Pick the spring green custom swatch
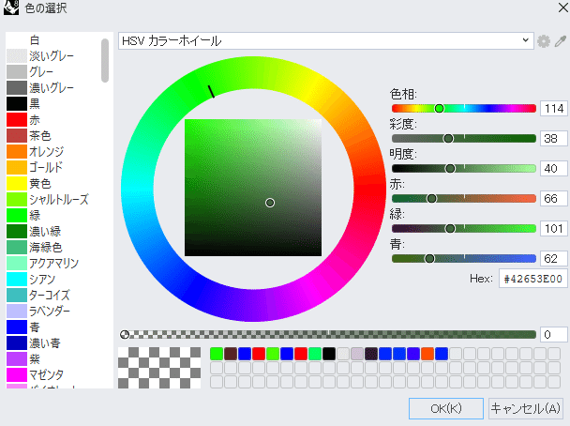Image resolution: width=570 pixels, height=426 pixels. 315,354
